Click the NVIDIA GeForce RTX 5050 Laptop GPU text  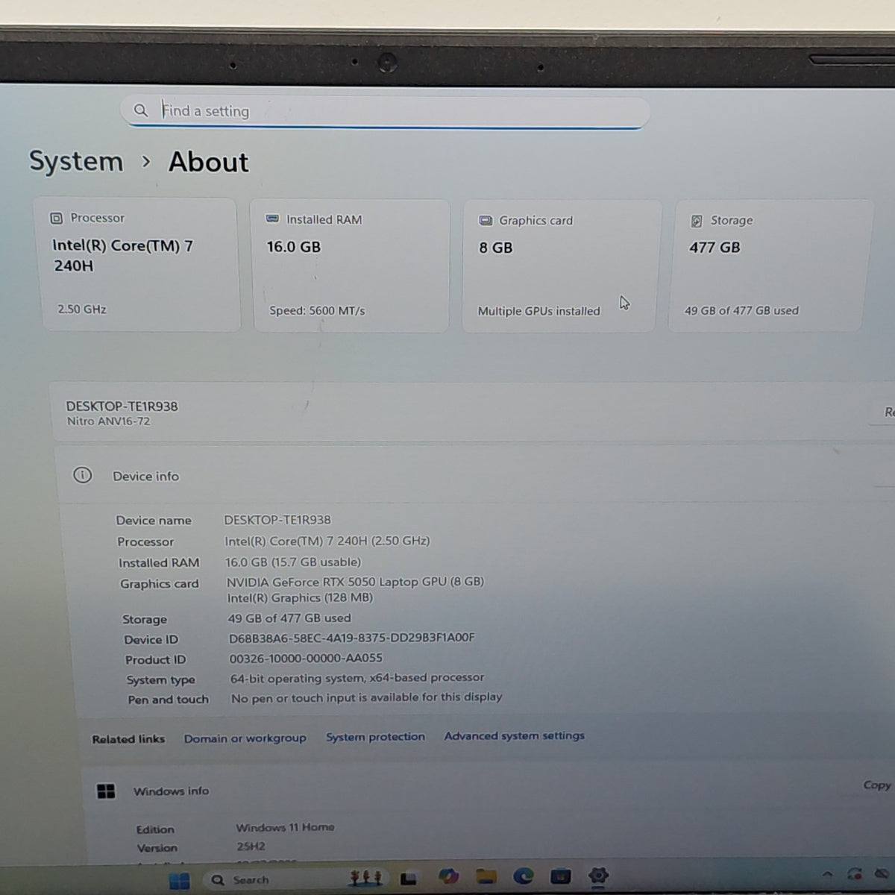(x=355, y=582)
